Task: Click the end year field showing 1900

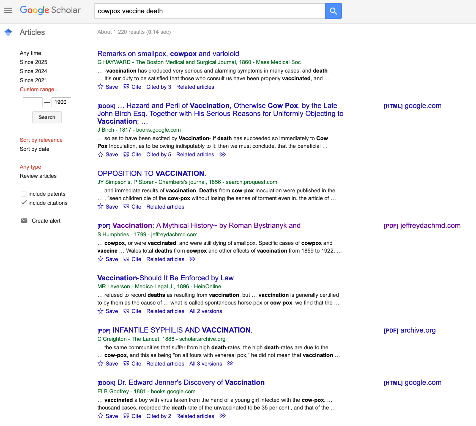Action: [61, 102]
